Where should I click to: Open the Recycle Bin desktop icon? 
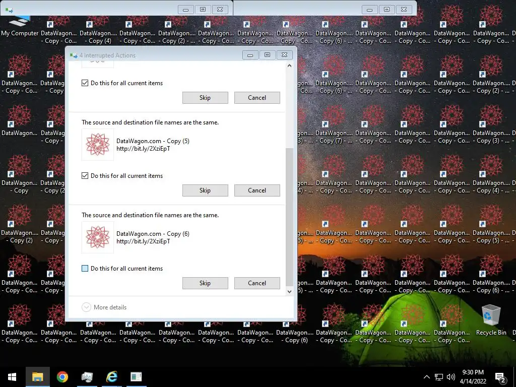tap(491, 320)
